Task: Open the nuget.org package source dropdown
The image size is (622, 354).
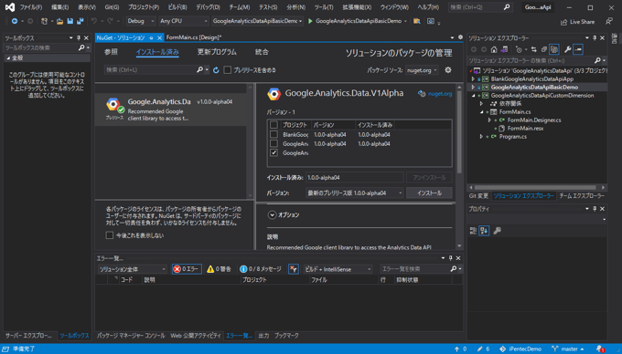Action: pyautogui.click(x=422, y=70)
